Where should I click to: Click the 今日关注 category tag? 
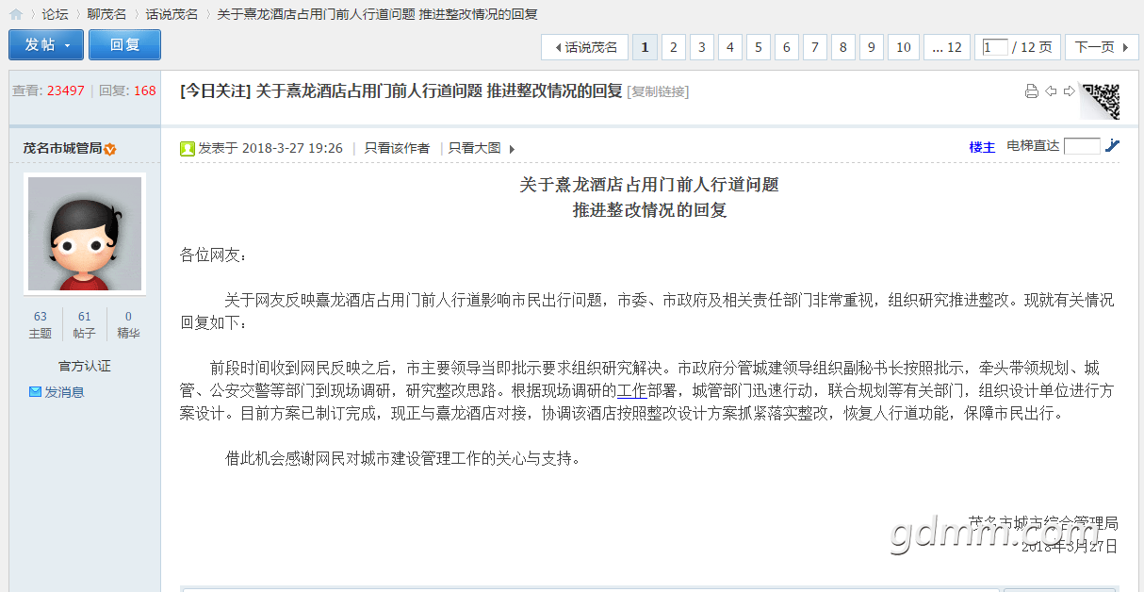(x=216, y=90)
